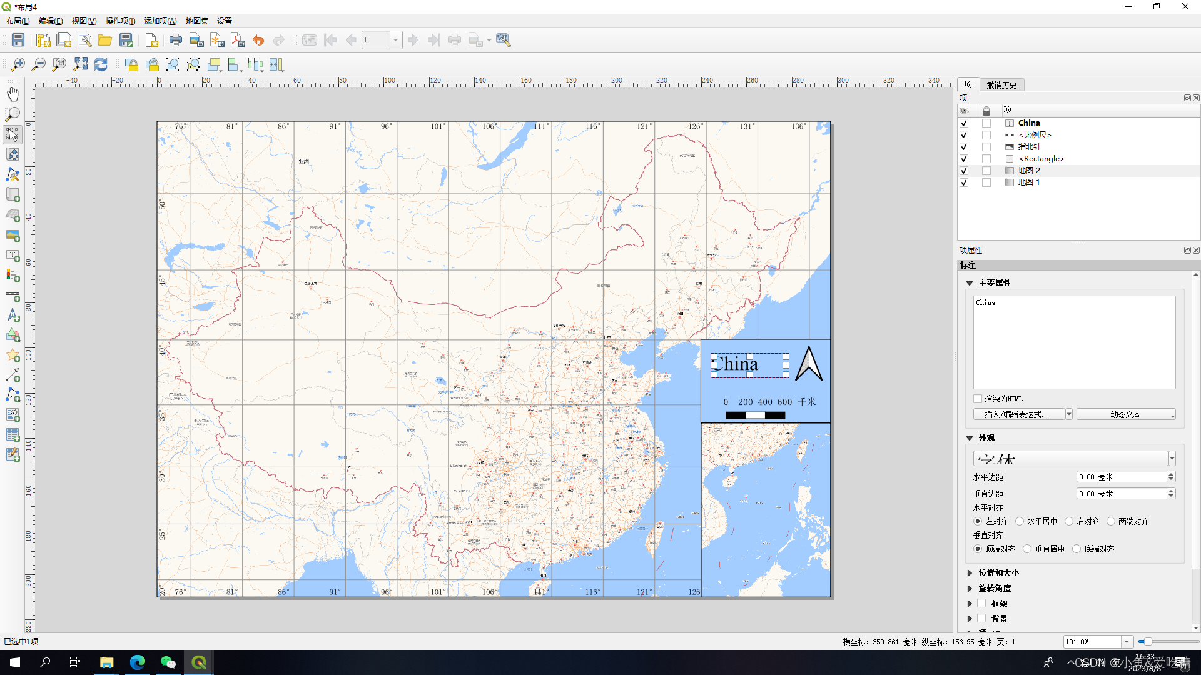Select 水平居中 horizontal alignment
This screenshot has width=1201, height=675.
point(1020,521)
